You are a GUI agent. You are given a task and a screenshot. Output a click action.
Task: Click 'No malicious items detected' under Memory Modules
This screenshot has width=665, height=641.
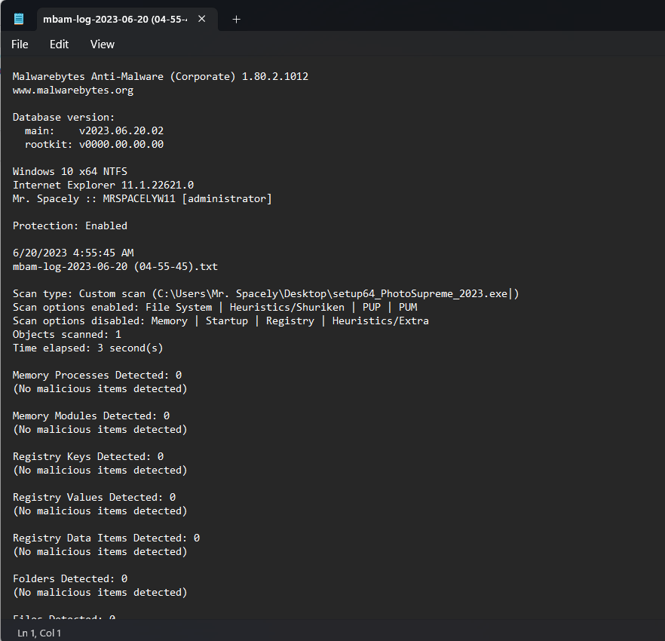click(x=100, y=429)
